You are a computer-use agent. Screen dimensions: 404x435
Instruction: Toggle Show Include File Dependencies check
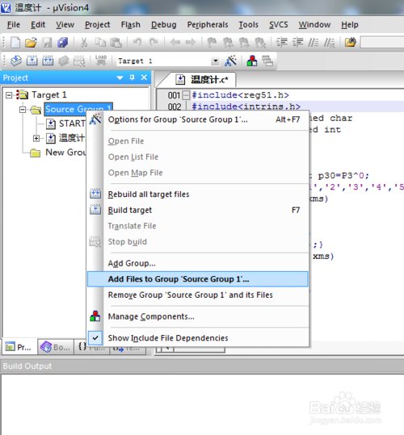click(x=95, y=338)
